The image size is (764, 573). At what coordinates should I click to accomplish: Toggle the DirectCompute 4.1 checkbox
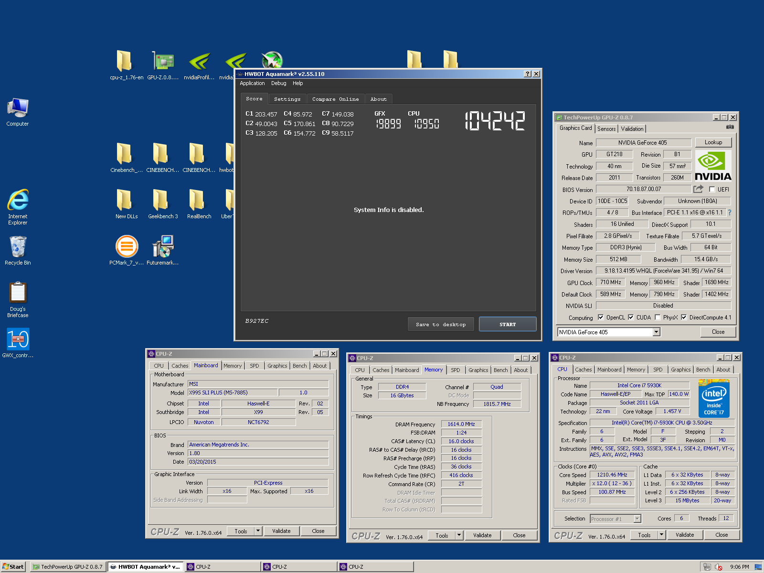(684, 317)
